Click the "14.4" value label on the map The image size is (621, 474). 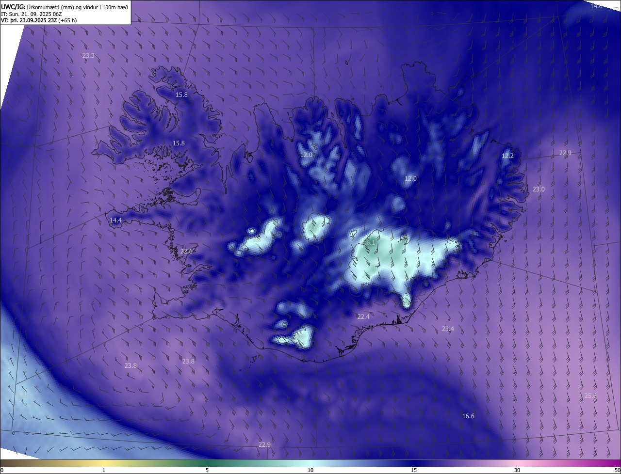point(115,221)
